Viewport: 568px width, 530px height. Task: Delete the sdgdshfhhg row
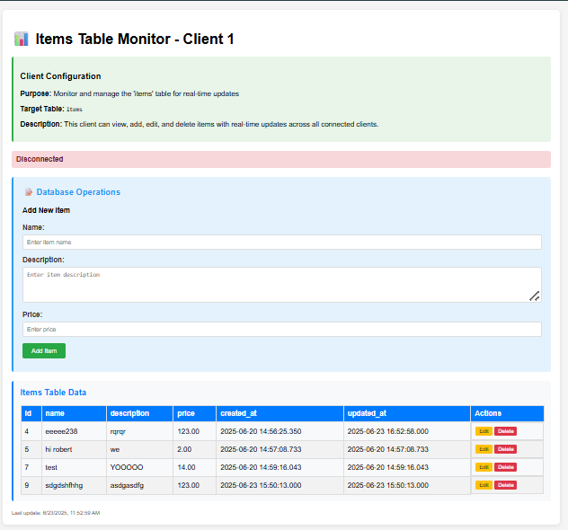pos(505,485)
